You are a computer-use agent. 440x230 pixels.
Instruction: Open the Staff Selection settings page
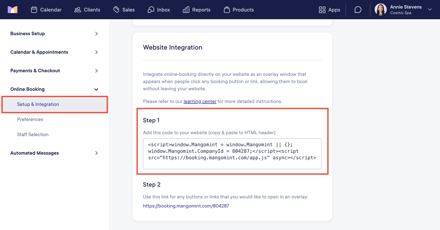[33, 135]
